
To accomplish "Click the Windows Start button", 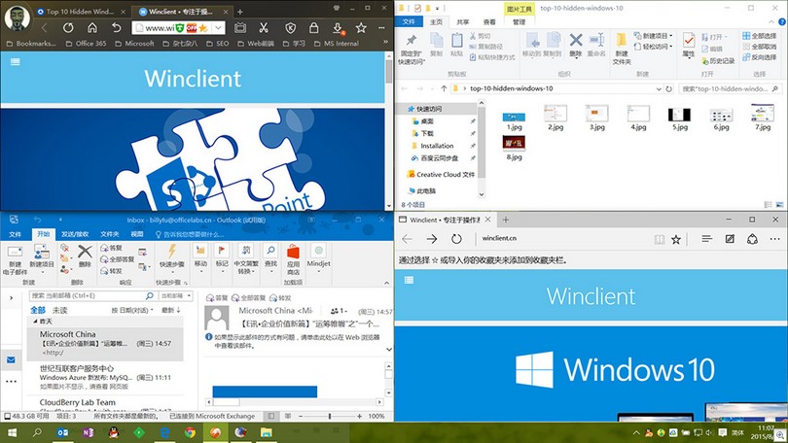I will click(11, 432).
